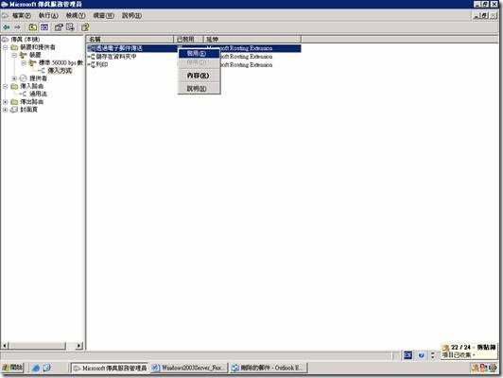Restore the inner MMC child window
Image resolution: width=503 pixels, height=378 pixels.
click(485, 15)
